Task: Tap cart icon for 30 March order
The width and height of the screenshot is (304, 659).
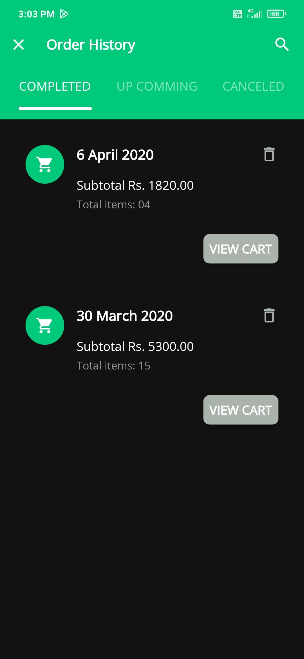Action: [45, 325]
